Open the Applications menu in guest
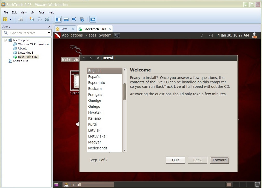This screenshot has width=262, height=188. pyautogui.click(x=72, y=35)
